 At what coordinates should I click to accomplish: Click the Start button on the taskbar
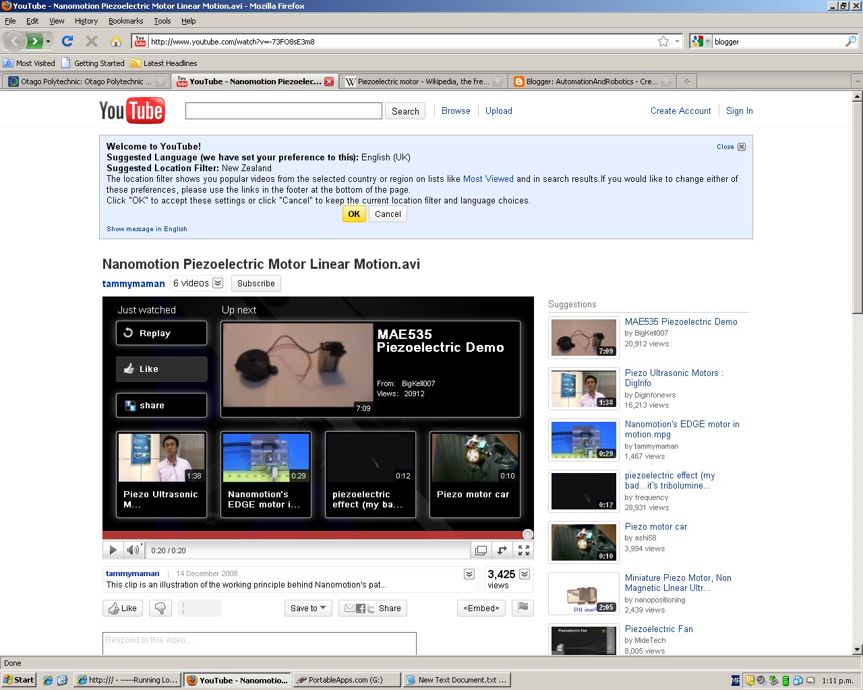(x=19, y=680)
